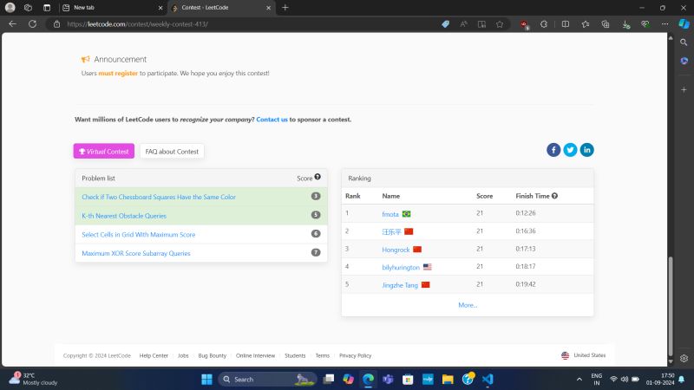Launch Visual Studio Code from taskbar
This screenshot has height=390, width=694.
tap(488, 380)
